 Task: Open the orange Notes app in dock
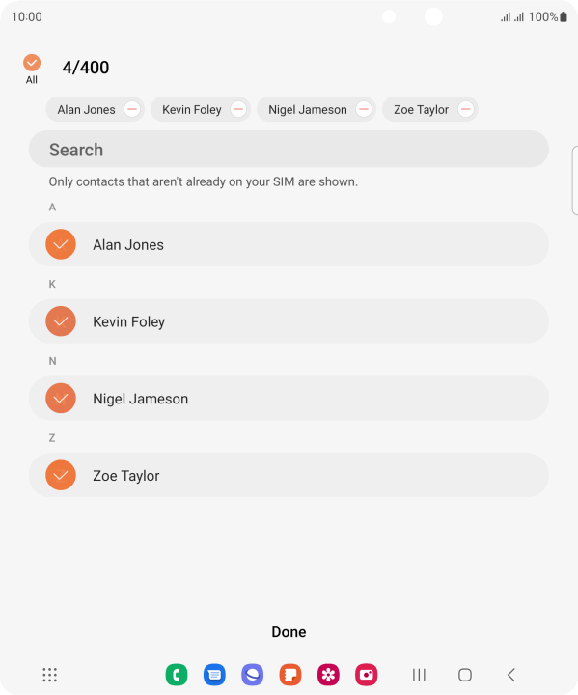(290, 675)
